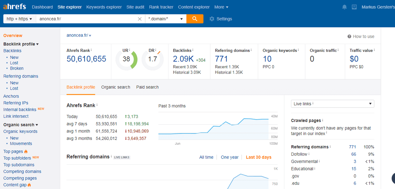Click the monitor icon beside the bell
The width and height of the screenshot is (395, 189).
pyautogui.click(x=354, y=7)
